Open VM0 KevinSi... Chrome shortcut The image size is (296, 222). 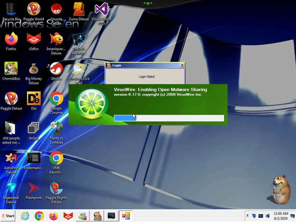click(x=56, y=162)
